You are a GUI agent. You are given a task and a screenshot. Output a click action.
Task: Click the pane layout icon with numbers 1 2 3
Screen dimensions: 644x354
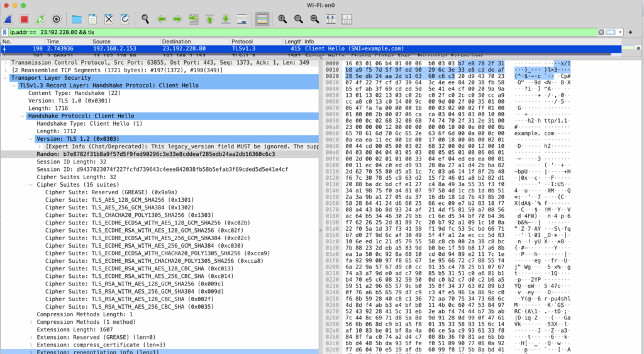coord(347,19)
